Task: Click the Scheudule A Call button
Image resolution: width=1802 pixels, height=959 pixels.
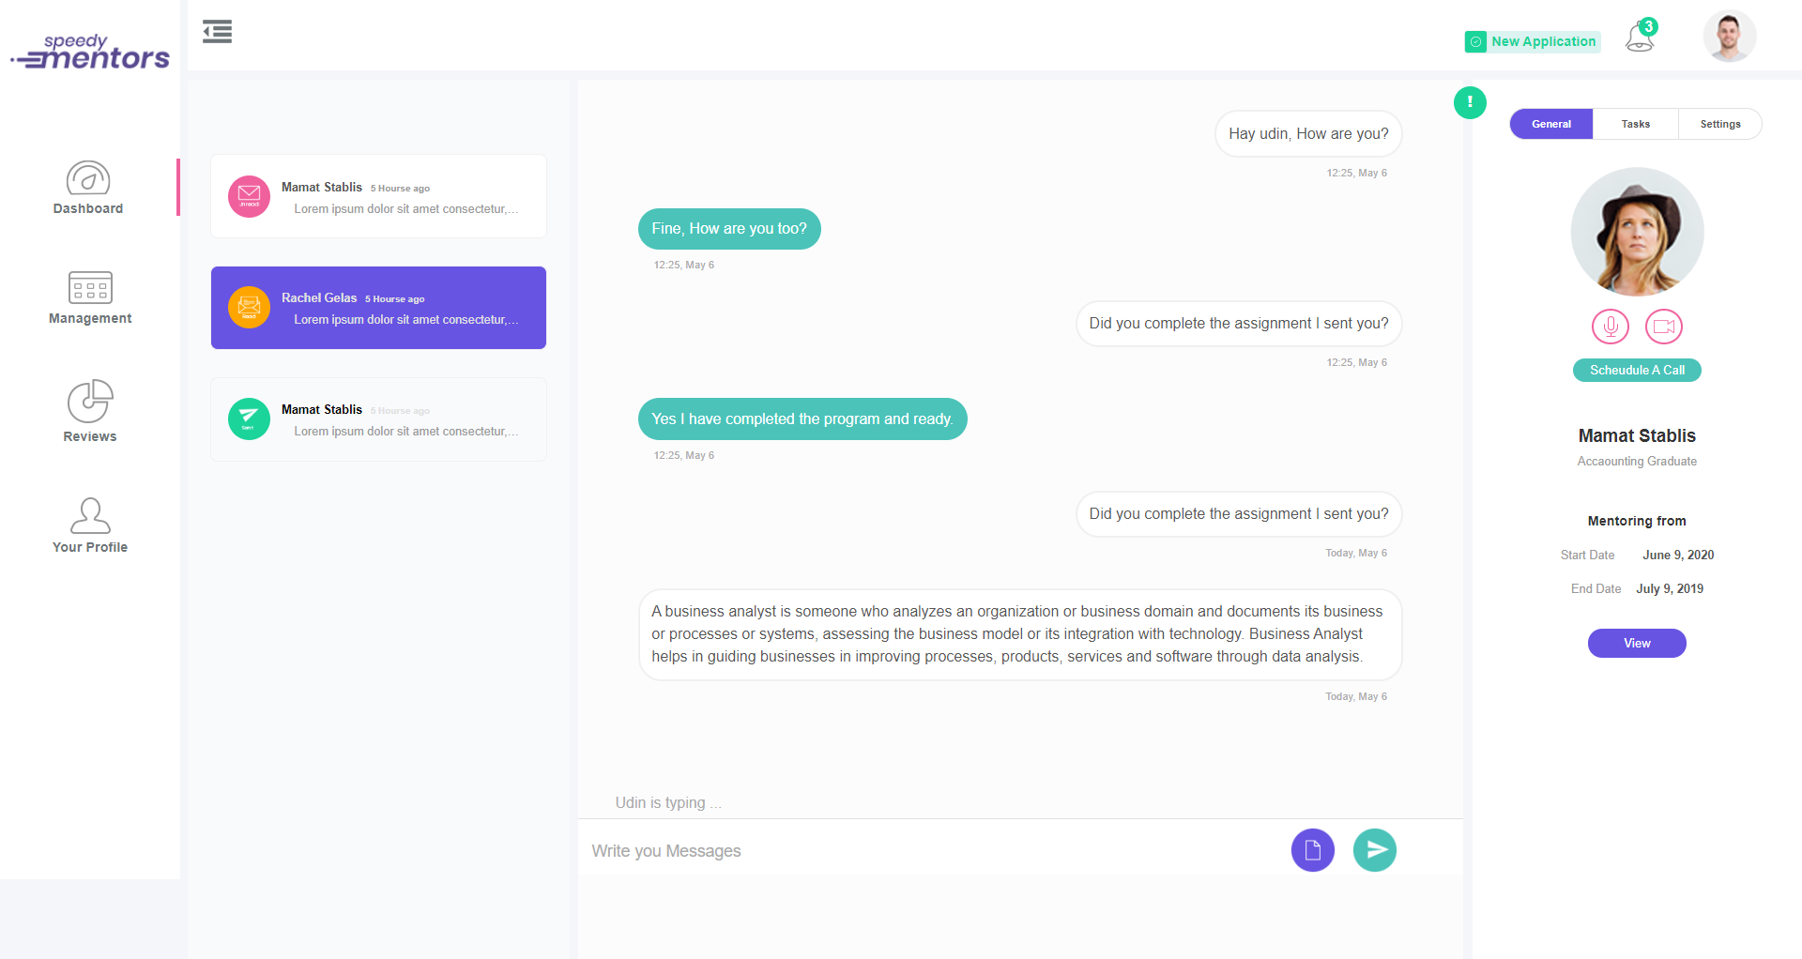Action: click(x=1637, y=370)
